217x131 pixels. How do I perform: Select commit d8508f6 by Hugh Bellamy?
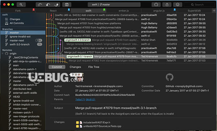[x=131, y=23]
